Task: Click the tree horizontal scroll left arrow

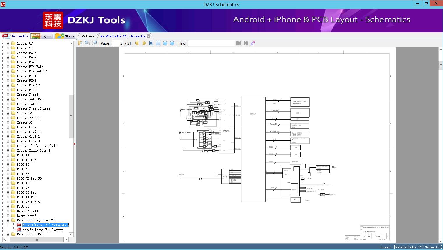Action: tap(4, 240)
